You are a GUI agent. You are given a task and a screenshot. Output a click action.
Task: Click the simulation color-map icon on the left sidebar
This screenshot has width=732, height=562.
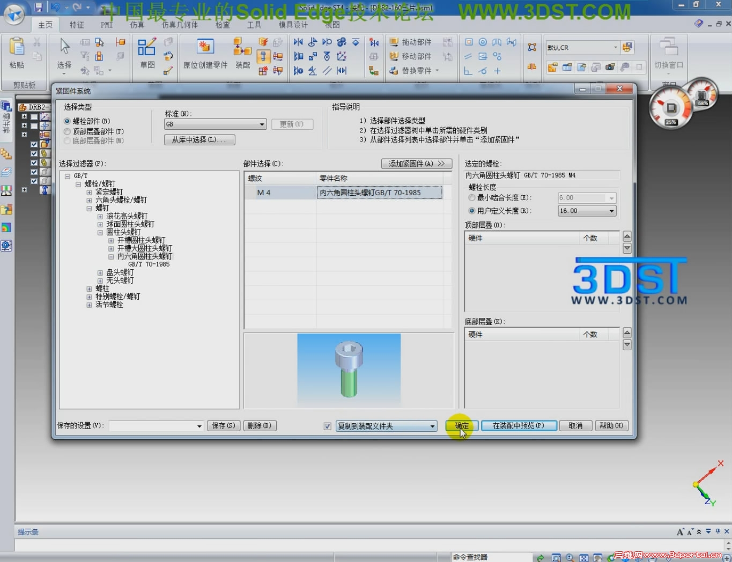tap(6, 227)
